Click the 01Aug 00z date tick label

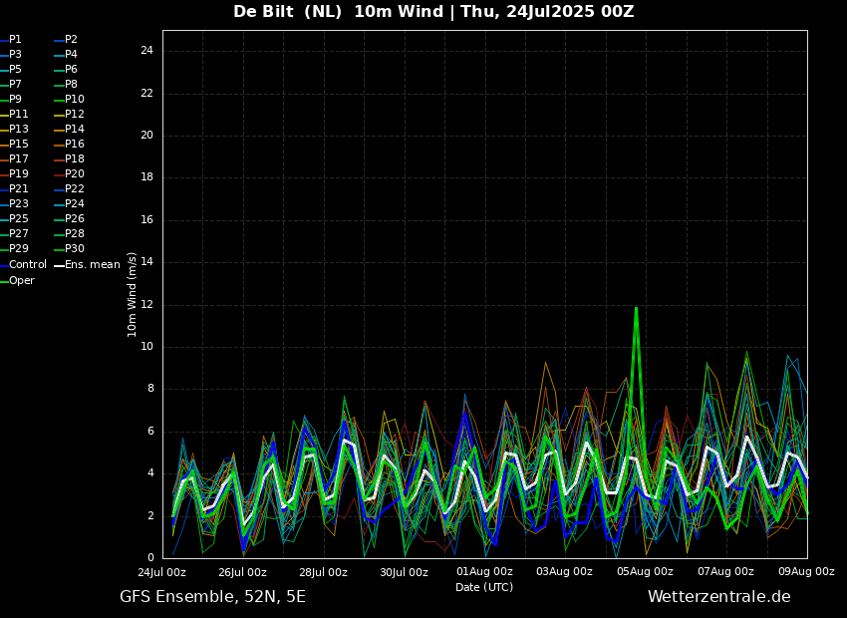coord(484,572)
